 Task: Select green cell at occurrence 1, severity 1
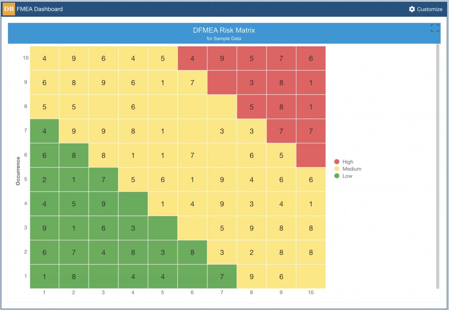click(x=44, y=277)
